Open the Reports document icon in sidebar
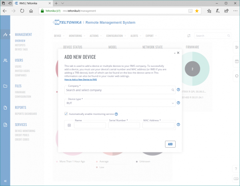The height and width of the screenshot is (186, 240). pos(5,108)
